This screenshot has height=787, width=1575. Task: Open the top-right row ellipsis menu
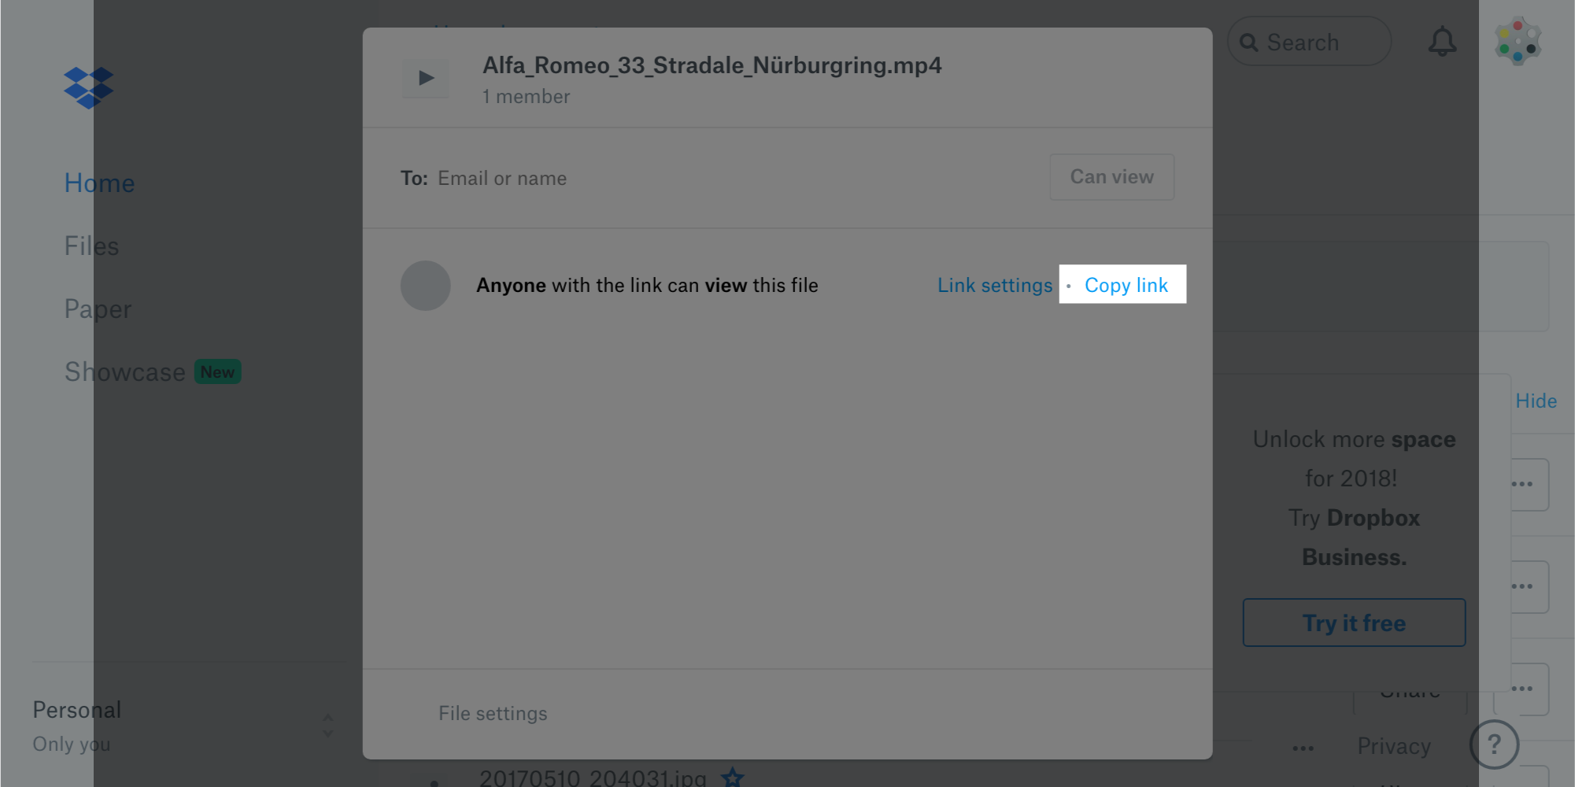pyautogui.click(x=1522, y=484)
